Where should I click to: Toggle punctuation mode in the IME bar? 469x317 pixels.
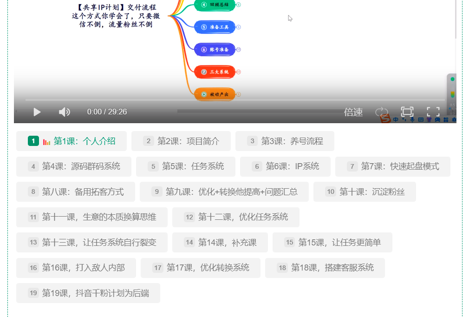point(404,119)
